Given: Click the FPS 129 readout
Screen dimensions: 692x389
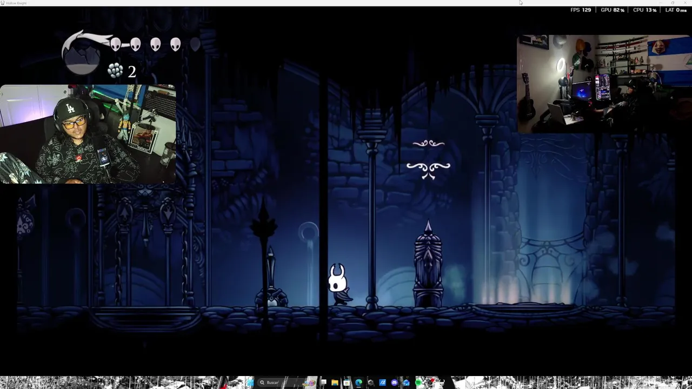Looking at the screenshot, I should 581,10.
